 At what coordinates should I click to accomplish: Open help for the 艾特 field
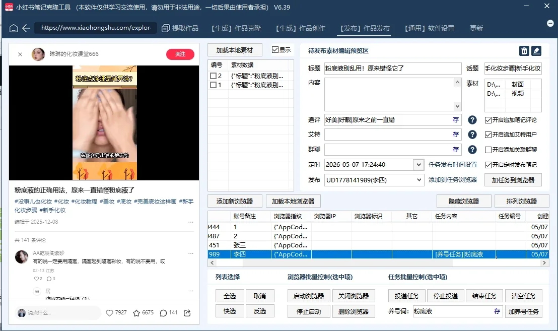click(x=472, y=135)
